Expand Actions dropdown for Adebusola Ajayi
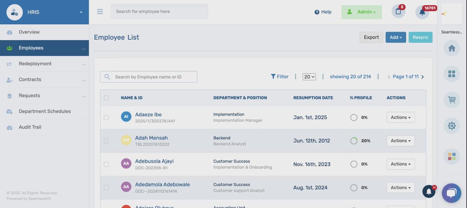Screen dimensions: 467x208 click(x=401, y=164)
